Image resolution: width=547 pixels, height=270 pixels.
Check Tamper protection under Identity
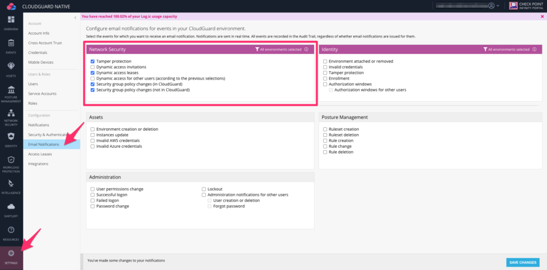[325, 73]
